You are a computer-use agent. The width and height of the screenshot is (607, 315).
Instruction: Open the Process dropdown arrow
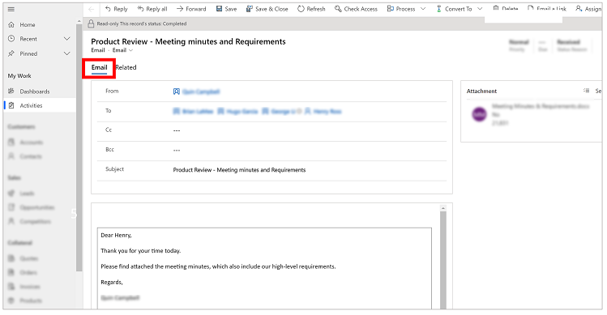tap(423, 9)
